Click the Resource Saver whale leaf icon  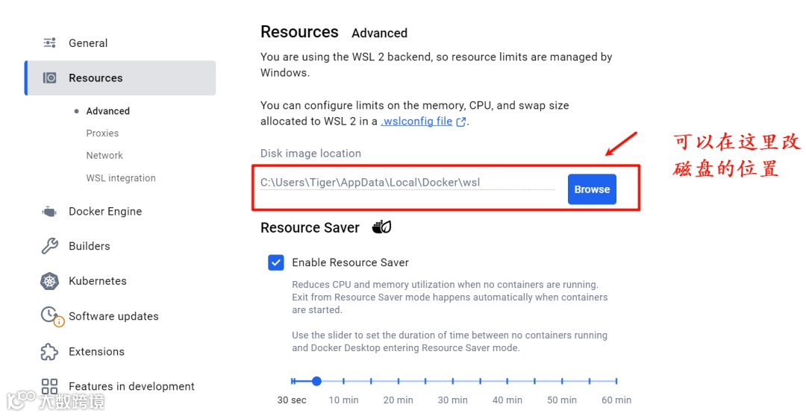click(381, 227)
